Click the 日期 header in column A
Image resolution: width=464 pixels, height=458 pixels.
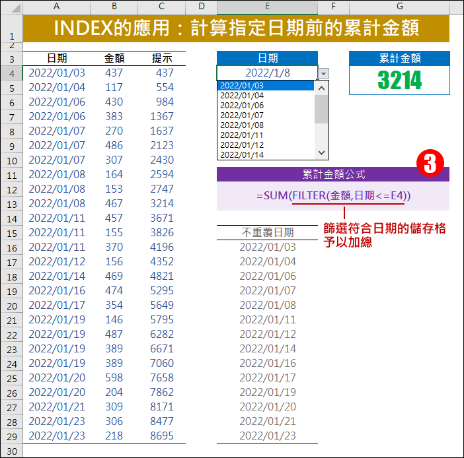[x=57, y=58]
